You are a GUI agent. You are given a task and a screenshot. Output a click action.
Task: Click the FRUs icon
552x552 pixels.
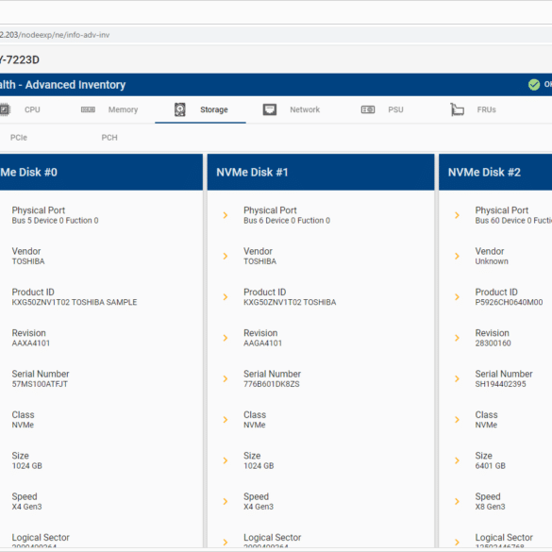[457, 109]
